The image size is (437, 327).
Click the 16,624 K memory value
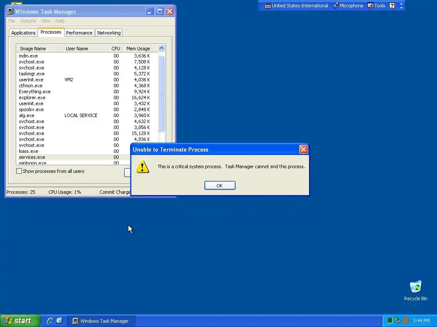click(x=141, y=98)
